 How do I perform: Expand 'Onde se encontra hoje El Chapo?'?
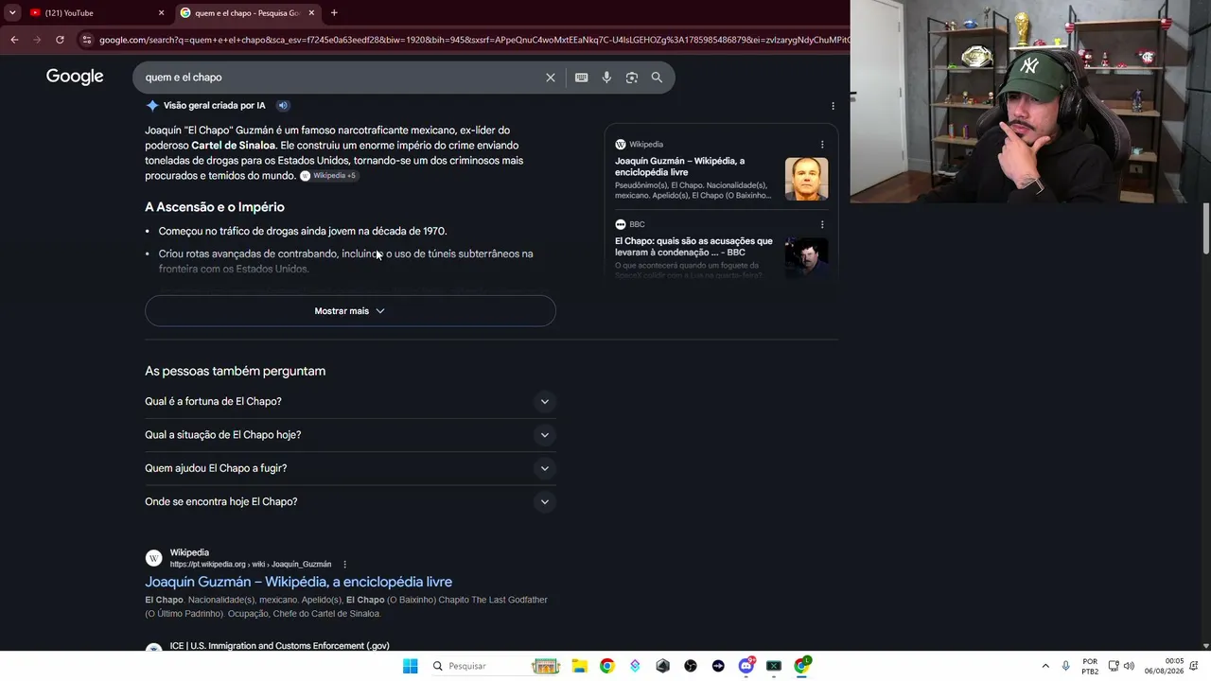coord(350,502)
